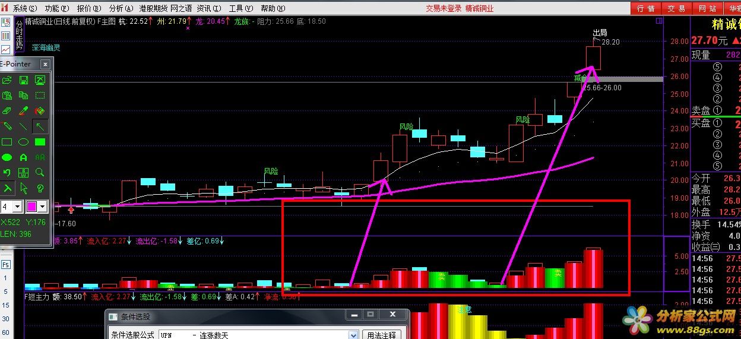Image resolution: width=741 pixels, height=339 pixels.
Task: Select the hollow rectangle tool
Action: tap(7, 142)
